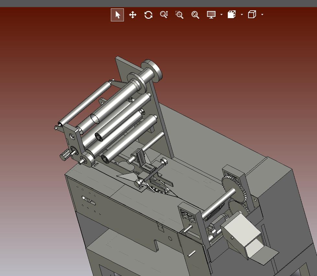Activate the pan move tool
Viewport: 317px width, 276px height.
(133, 15)
